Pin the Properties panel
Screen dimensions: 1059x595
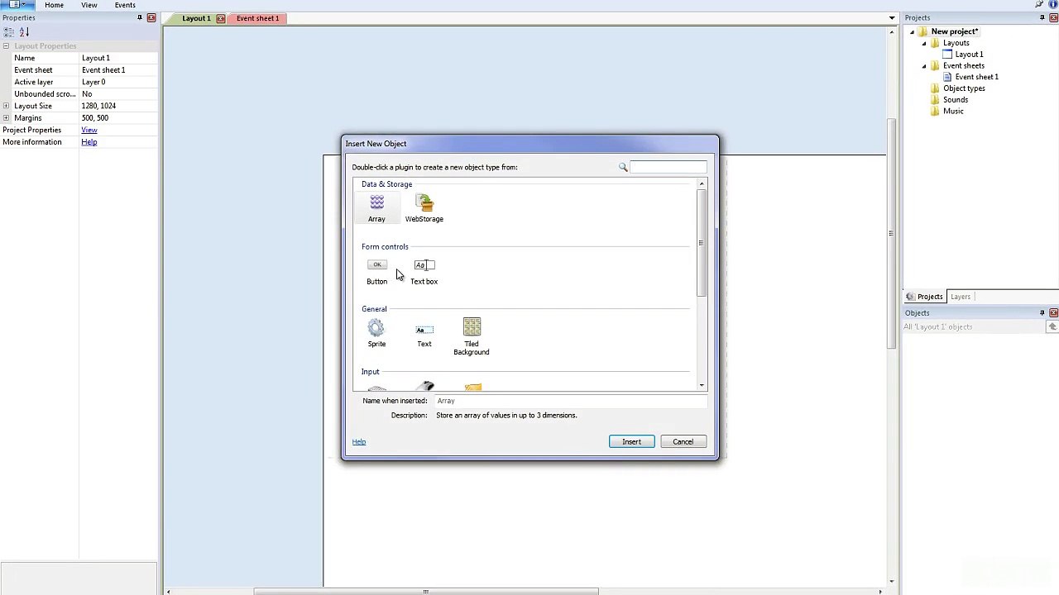(x=139, y=17)
